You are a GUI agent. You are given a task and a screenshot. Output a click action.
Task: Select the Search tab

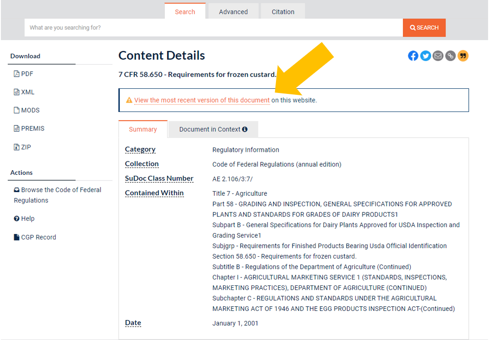[x=185, y=12]
